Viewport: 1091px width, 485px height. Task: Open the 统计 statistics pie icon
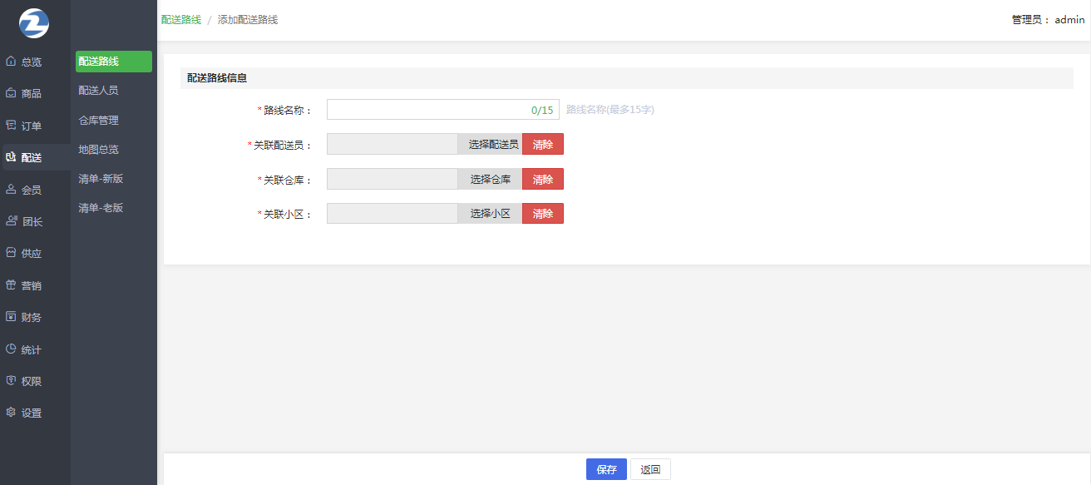click(x=11, y=349)
